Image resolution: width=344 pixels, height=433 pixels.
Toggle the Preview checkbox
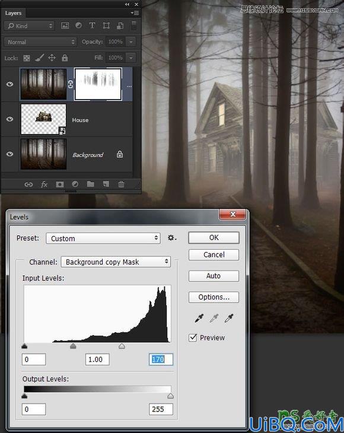point(193,338)
